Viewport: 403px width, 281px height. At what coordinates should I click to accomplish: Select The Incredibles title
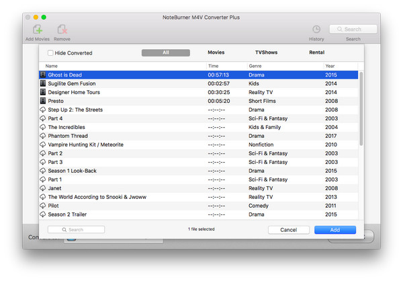[x=66, y=127]
